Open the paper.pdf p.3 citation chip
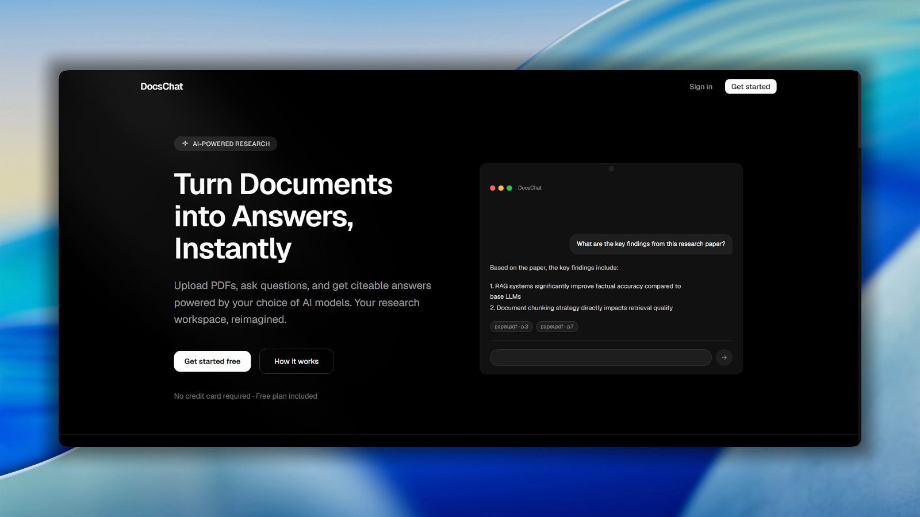 pyautogui.click(x=511, y=327)
